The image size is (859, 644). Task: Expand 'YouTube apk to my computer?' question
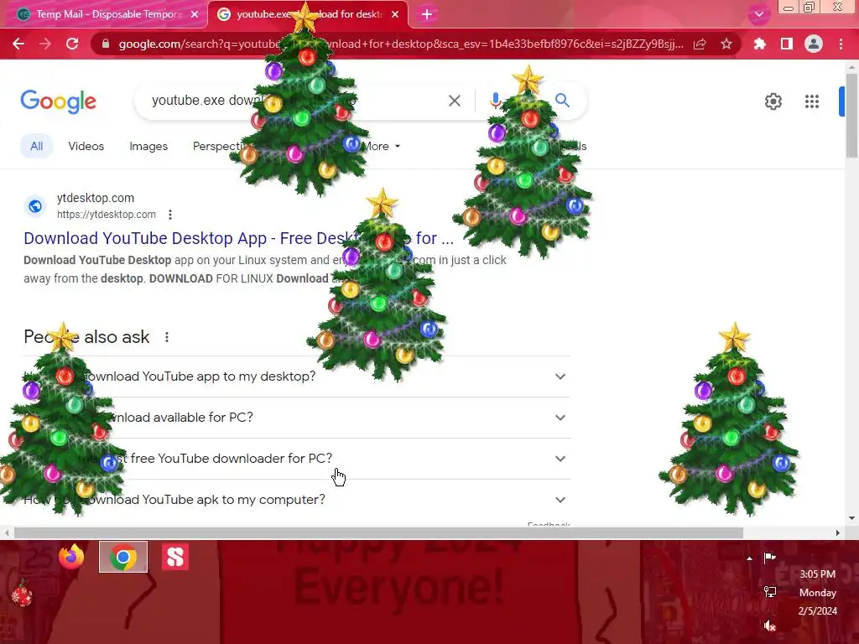pyautogui.click(x=296, y=500)
